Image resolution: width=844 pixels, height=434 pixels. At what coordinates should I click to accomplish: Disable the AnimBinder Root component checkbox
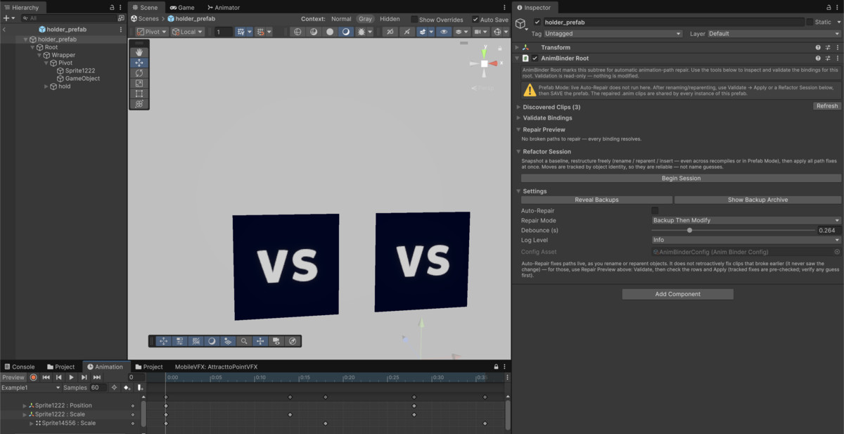[535, 58]
